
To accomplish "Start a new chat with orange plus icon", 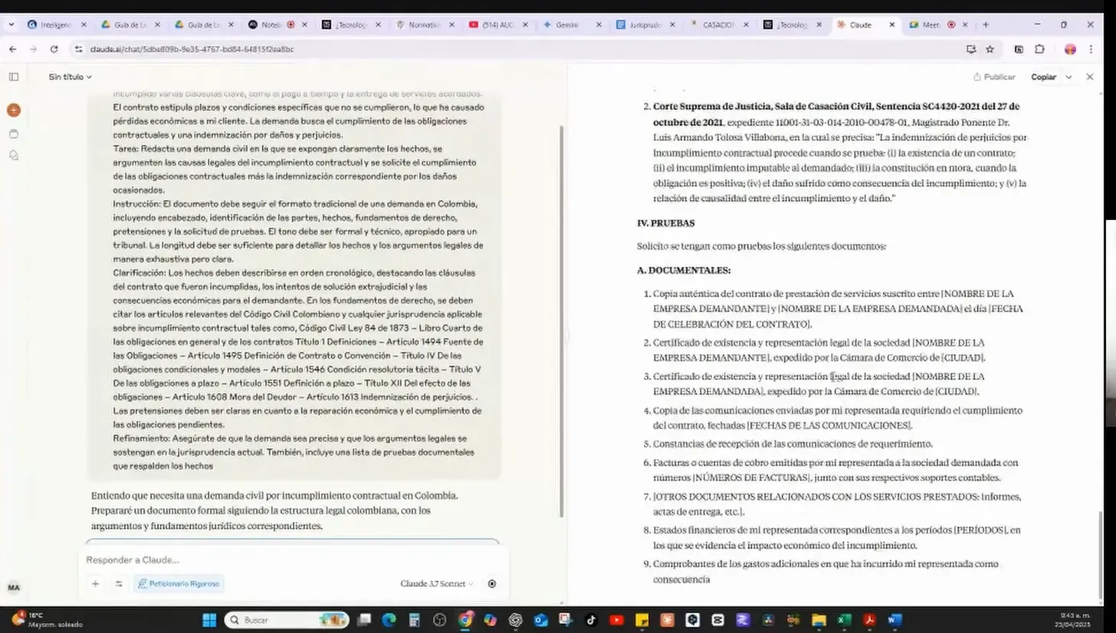I will (x=13, y=110).
